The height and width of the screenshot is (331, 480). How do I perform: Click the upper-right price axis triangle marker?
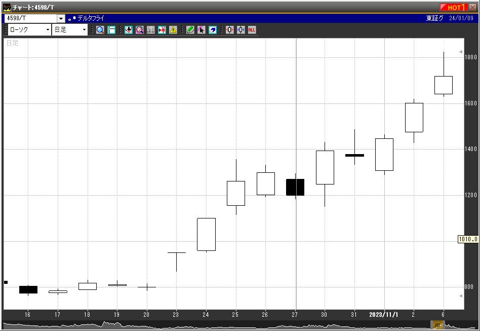[x=461, y=52]
